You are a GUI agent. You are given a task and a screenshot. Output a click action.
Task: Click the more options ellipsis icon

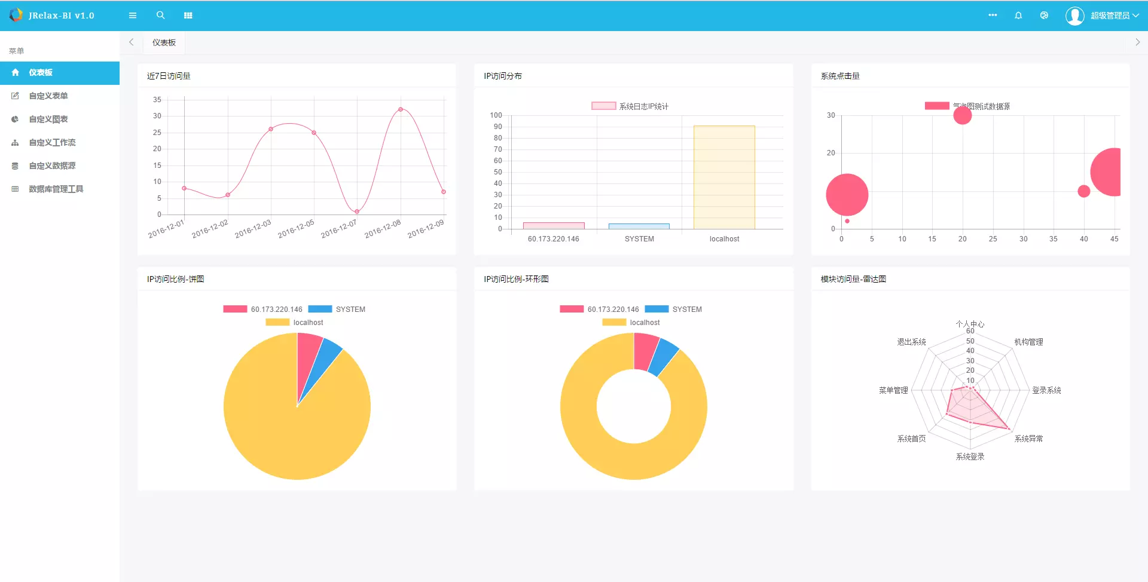point(993,15)
